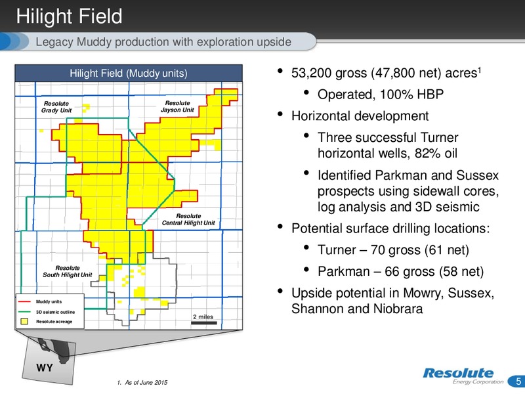525x394 pixels.
Task: Select sub-bullet 'Operated, 100% HBP'
Action: pos(381,94)
